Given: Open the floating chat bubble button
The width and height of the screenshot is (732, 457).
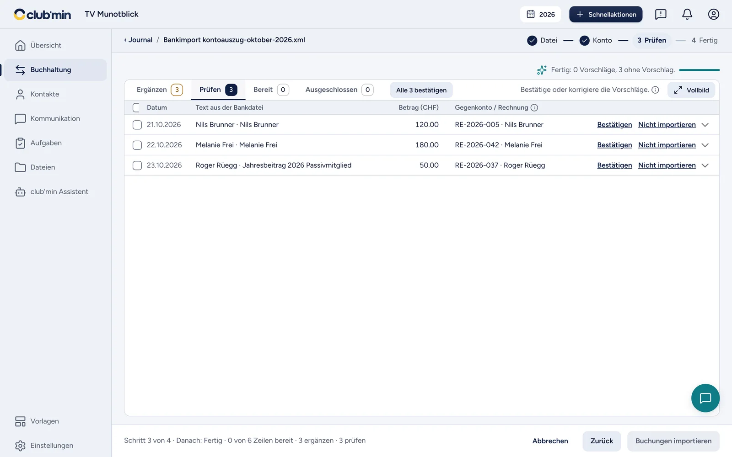Looking at the screenshot, I should click(x=705, y=398).
